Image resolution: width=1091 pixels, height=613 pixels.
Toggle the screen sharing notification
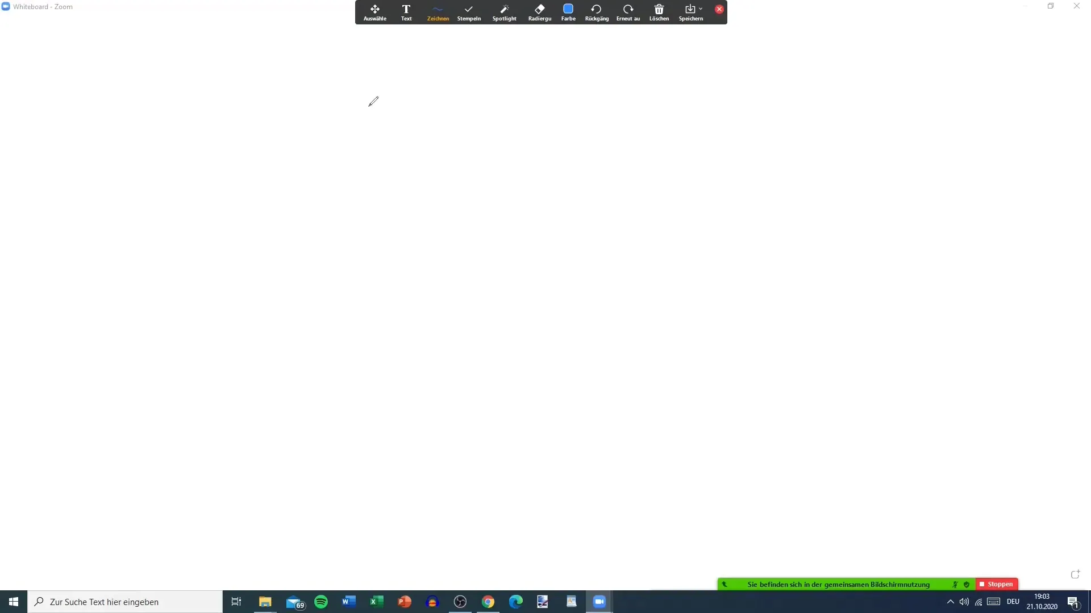[x=723, y=584]
